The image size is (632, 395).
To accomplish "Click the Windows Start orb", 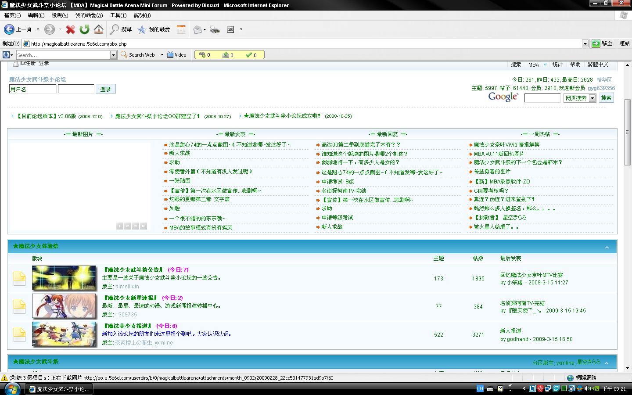I will point(11,388).
